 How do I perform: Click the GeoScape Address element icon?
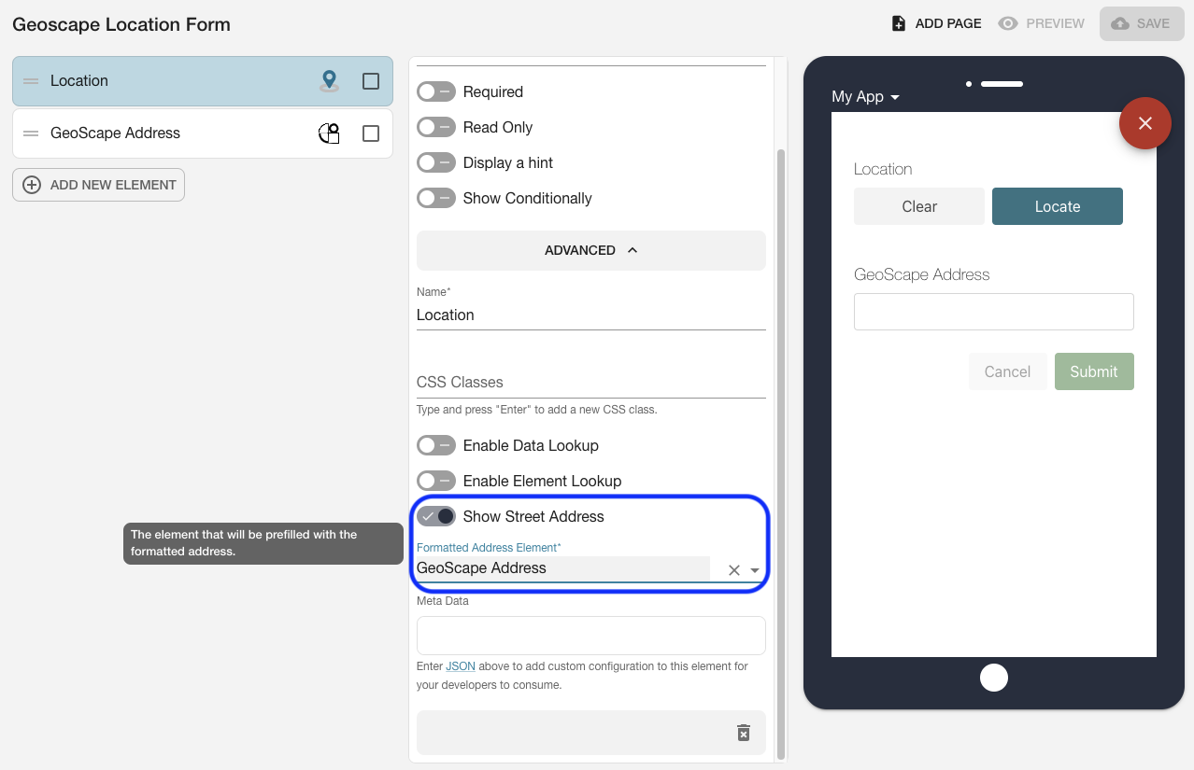pos(329,133)
